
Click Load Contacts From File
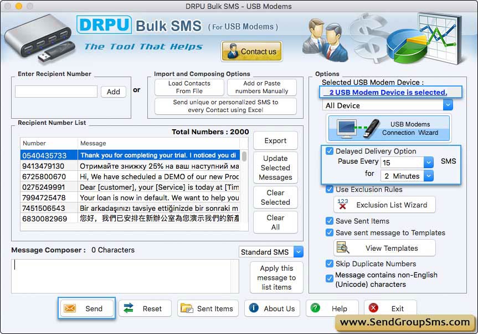pos(189,87)
